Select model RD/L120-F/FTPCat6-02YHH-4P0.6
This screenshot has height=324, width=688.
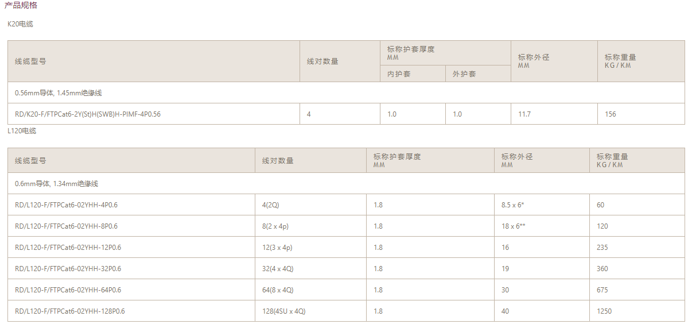tap(70, 205)
